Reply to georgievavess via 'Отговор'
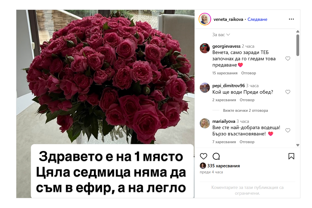312x208 pixels. coord(249,73)
